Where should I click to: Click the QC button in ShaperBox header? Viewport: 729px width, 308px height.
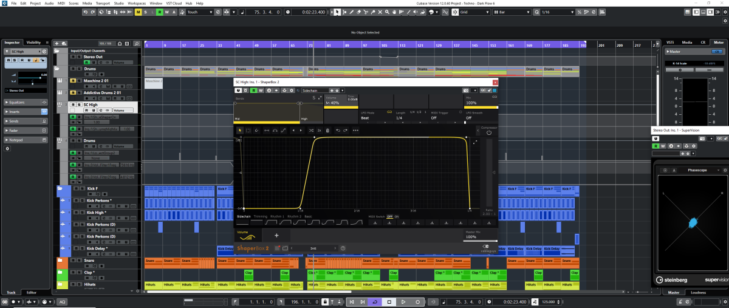coord(482,90)
